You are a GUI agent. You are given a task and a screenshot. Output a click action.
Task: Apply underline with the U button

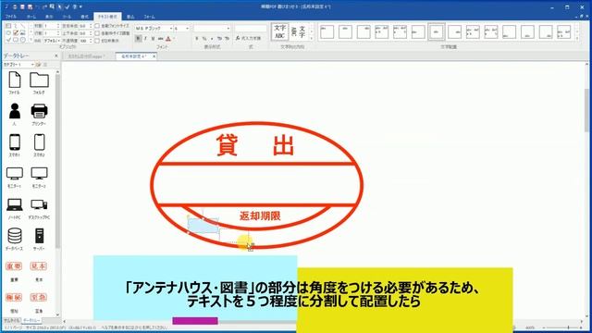coord(153,39)
